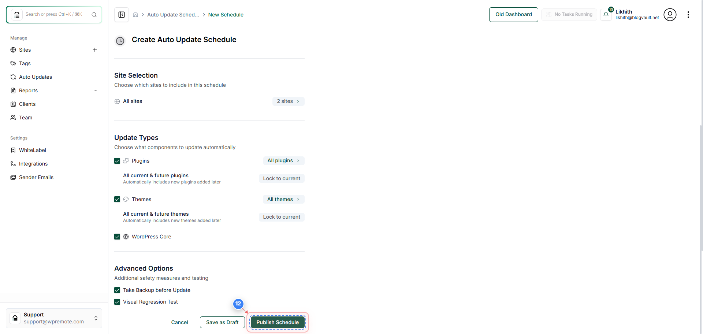Open the Team management page

25,118
